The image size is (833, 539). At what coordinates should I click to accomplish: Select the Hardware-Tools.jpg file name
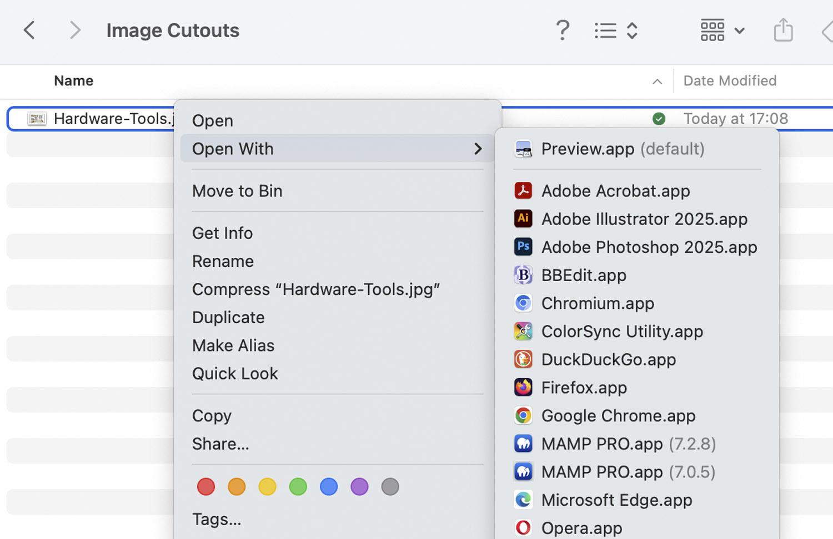pos(114,119)
